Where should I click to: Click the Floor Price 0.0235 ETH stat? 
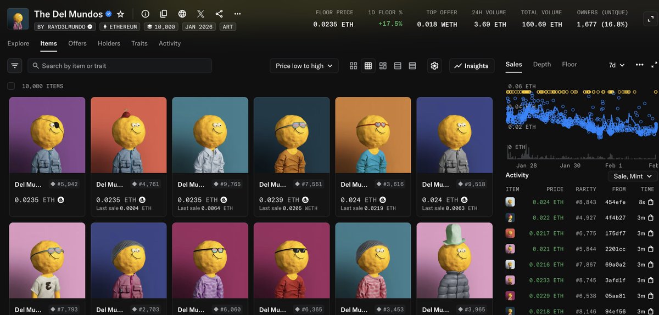[334, 19]
